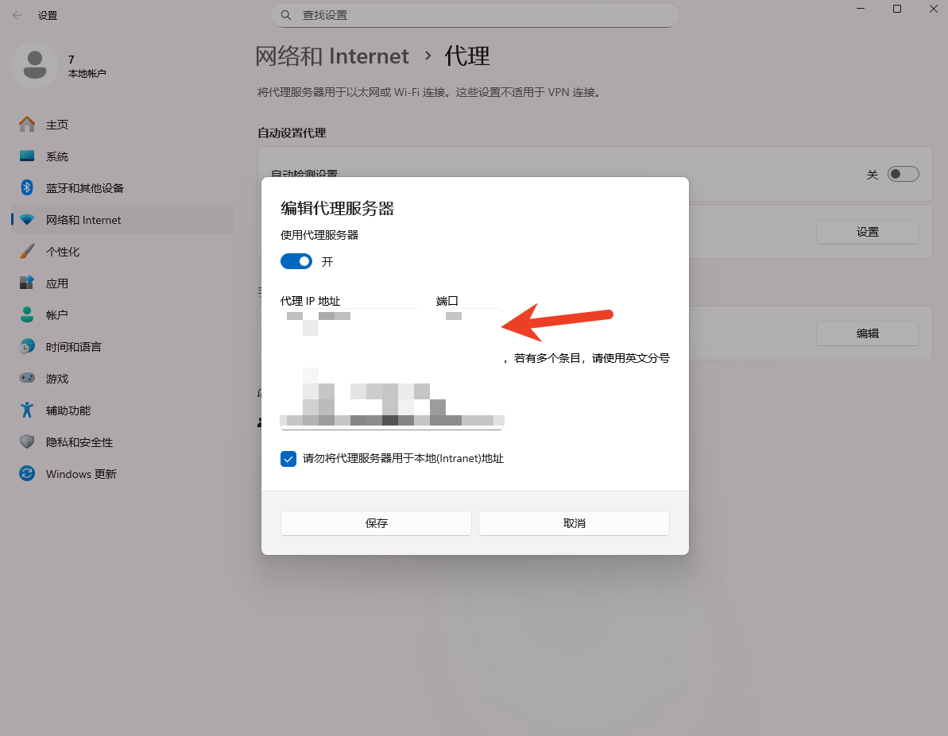Click the Privacy and security shield icon
Image resolution: width=948 pixels, height=736 pixels.
pyautogui.click(x=27, y=442)
